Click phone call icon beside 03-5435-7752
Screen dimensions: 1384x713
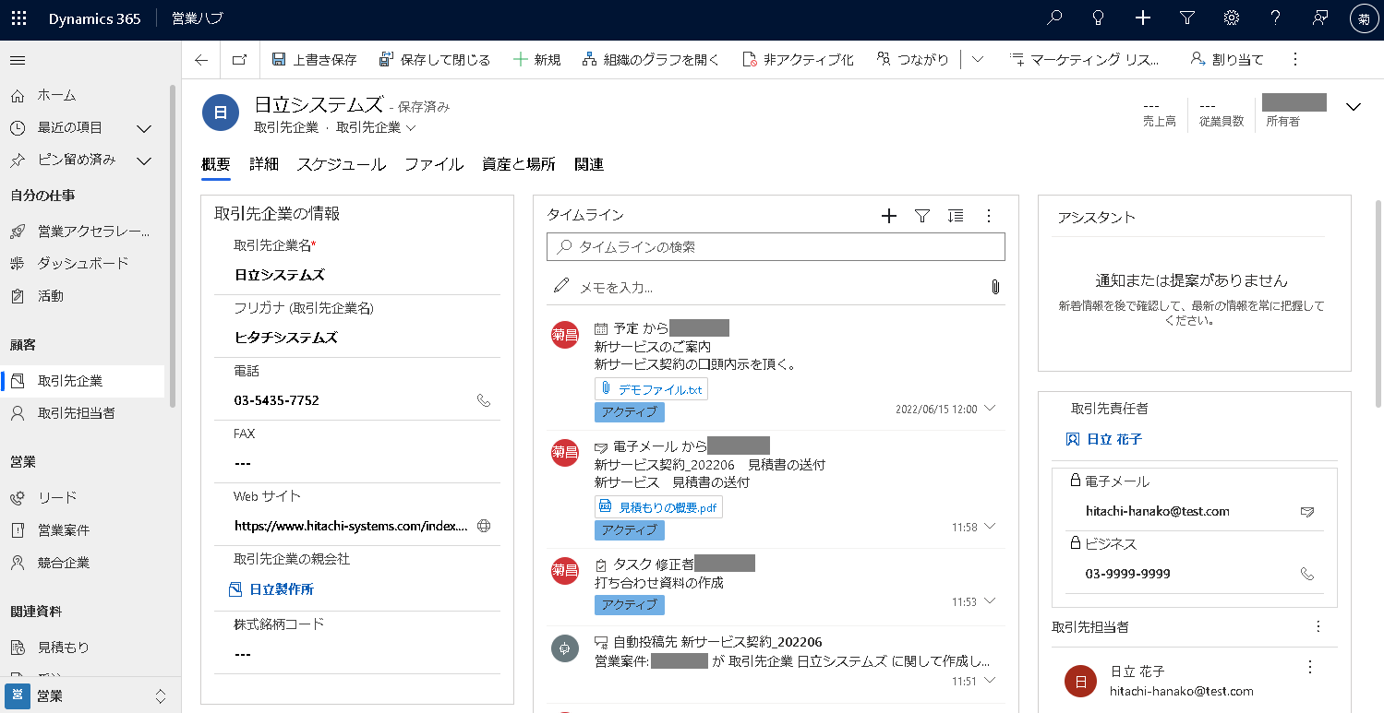coord(484,400)
